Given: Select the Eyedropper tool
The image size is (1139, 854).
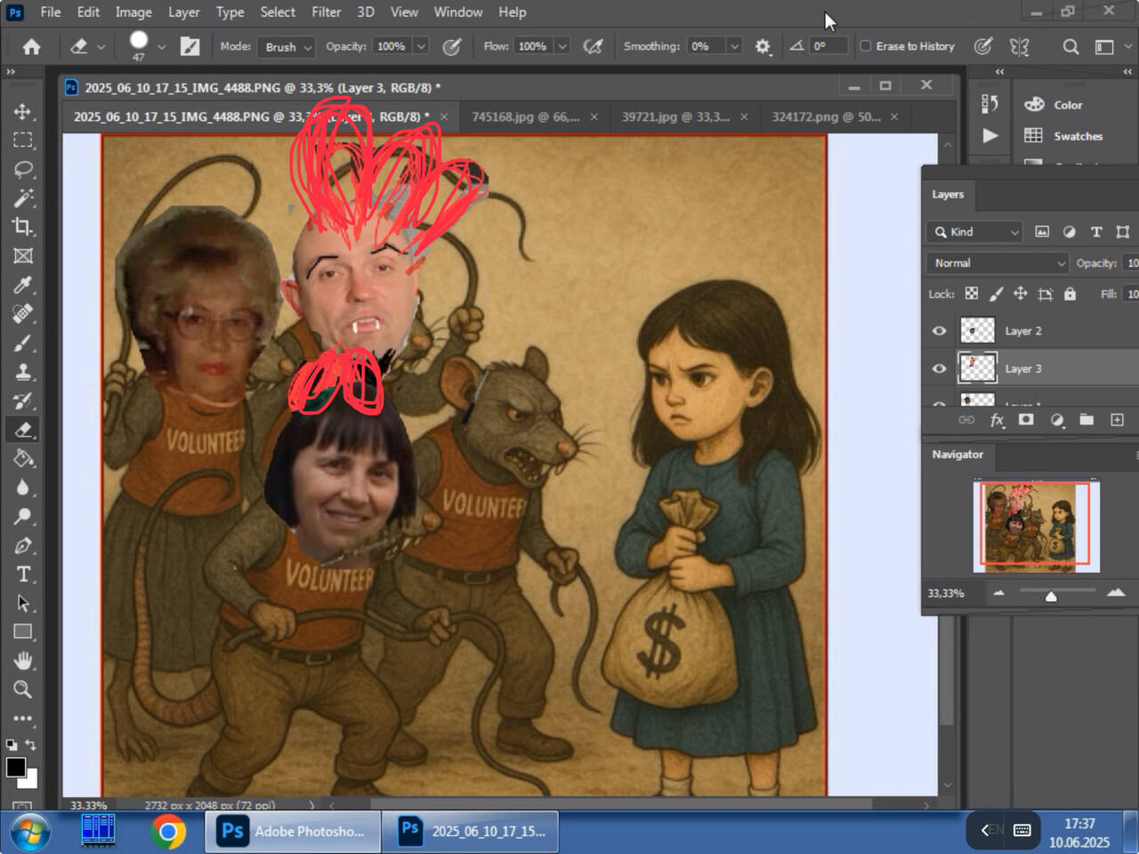Looking at the screenshot, I should pyautogui.click(x=23, y=285).
